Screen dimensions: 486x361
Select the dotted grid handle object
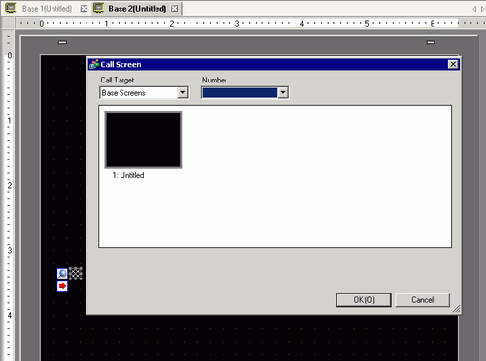tap(76, 274)
